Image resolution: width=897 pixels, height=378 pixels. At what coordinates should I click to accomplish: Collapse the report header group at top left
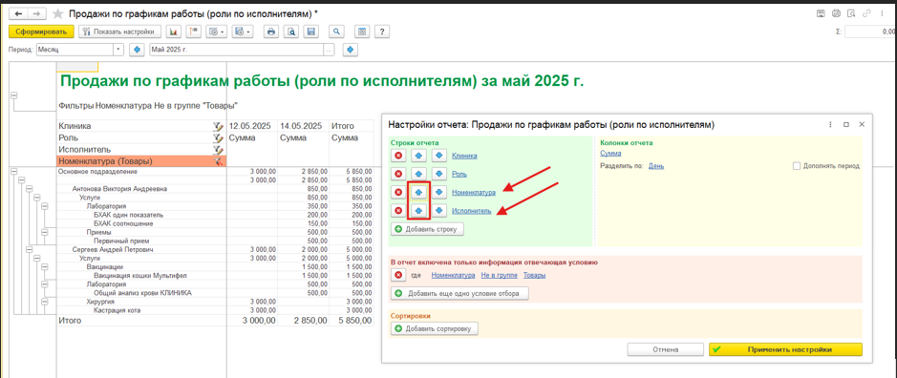pos(14,96)
